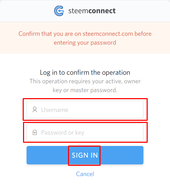This screenshot has height=192, width=170.
Task: Click the user silhouette icon in Username field
Action: click(x=35, y=109)
